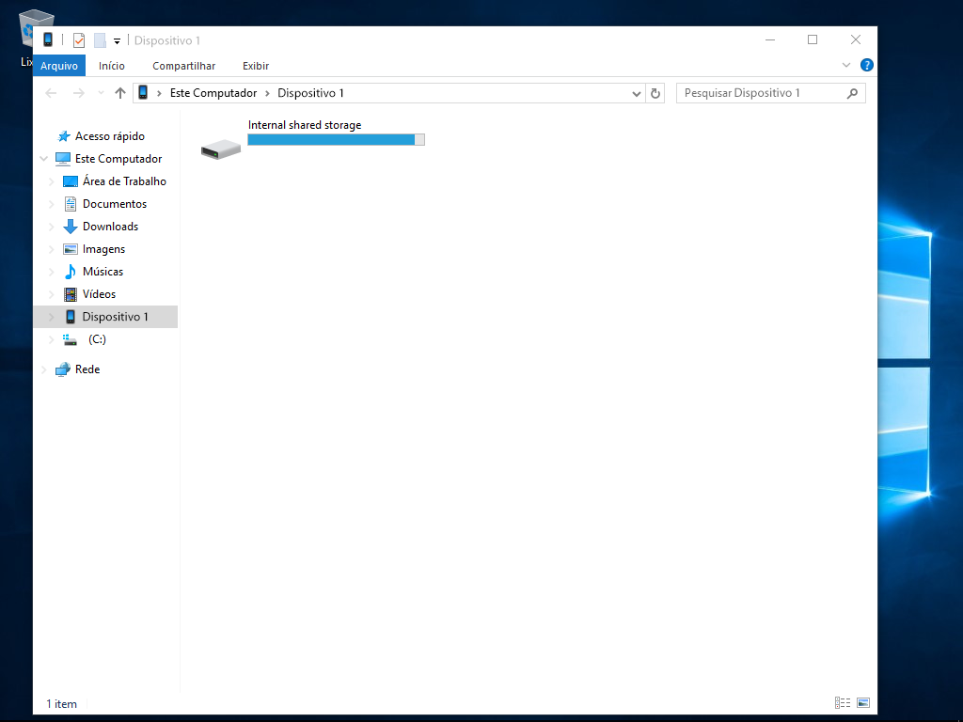Screen dimensions: 963x722
Task: Open the Customize Quick Access Toolbar dropdown
Action: point(117,41)
